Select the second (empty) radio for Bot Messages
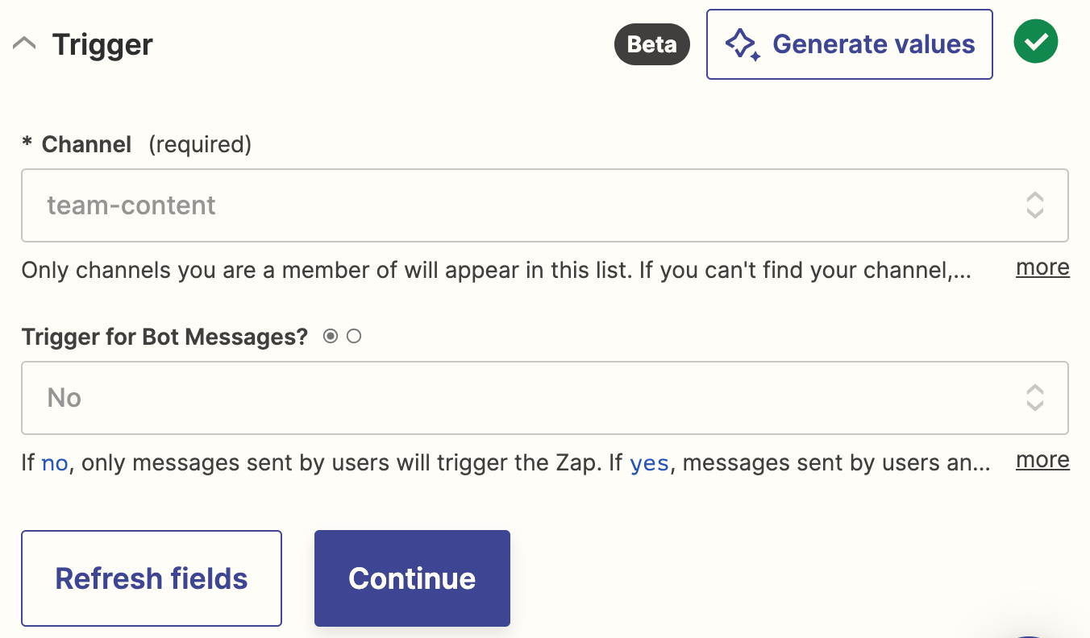1090x638 pixels. tap(353, 337)
